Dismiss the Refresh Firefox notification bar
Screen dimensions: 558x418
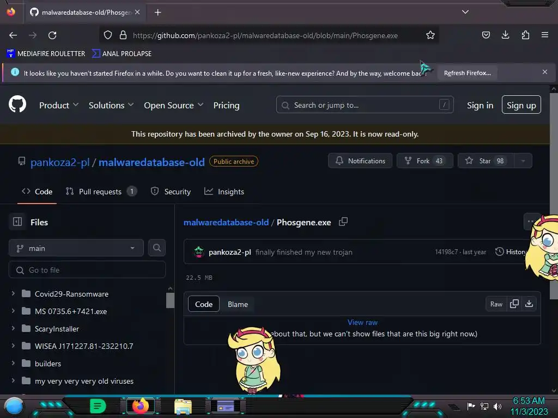pyautogui.click(x=545, y=72)
